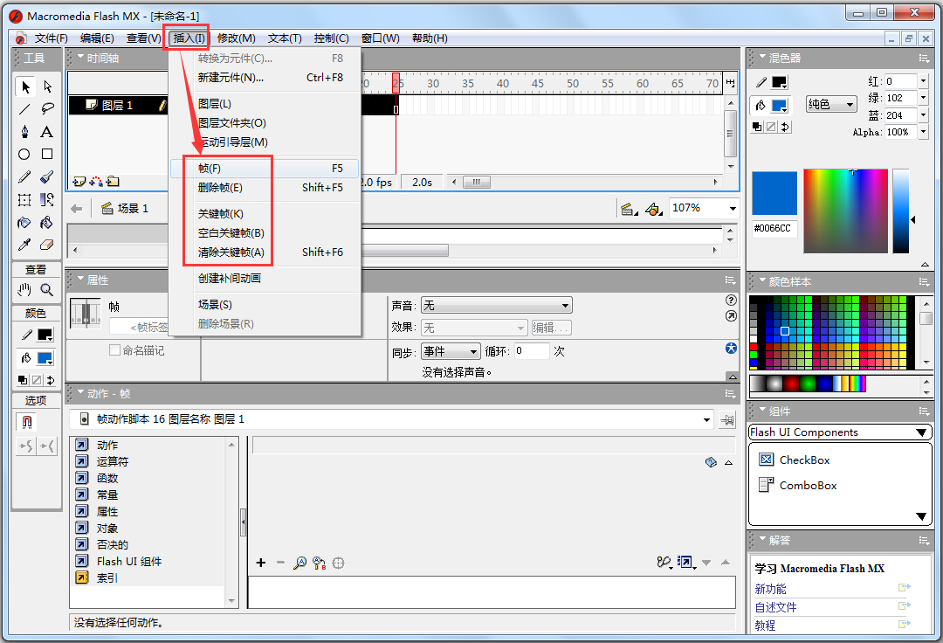The image size is (943, 643).
Task: Open the 教程 tutorial link
Action: [x=765, y=626]
